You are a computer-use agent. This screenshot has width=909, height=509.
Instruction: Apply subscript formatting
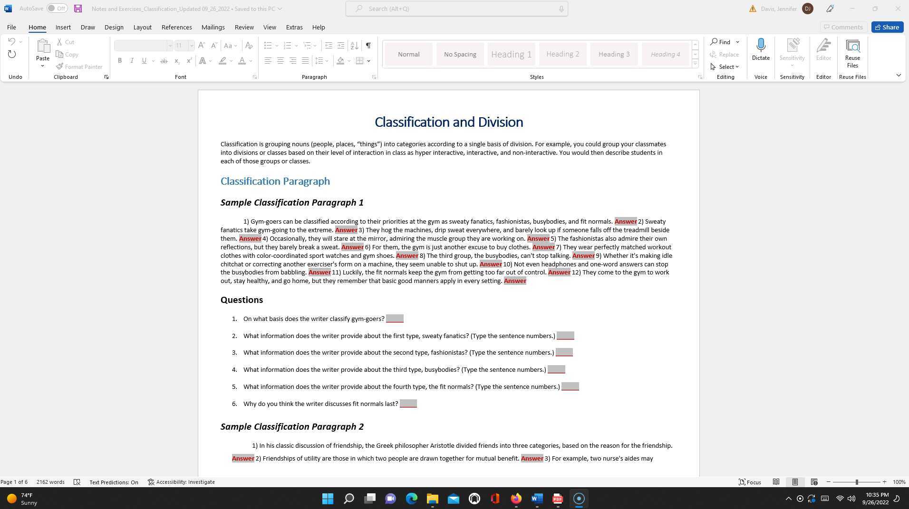[x=176, y=61]
